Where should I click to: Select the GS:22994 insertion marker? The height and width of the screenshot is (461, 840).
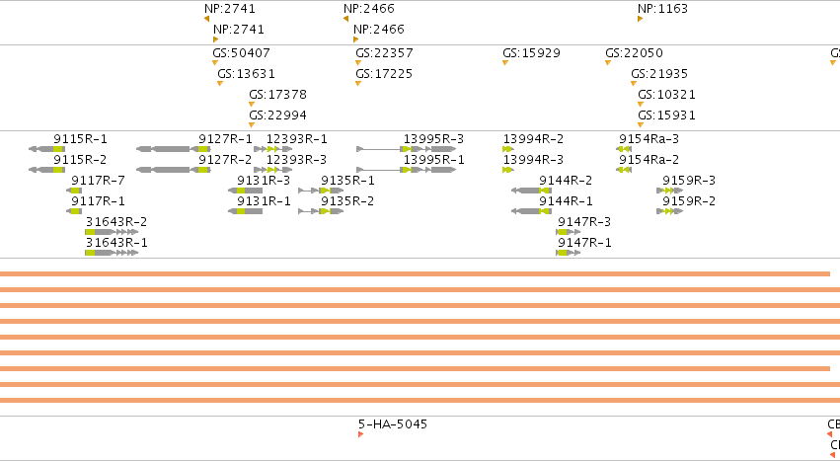(x=252, y=125)
